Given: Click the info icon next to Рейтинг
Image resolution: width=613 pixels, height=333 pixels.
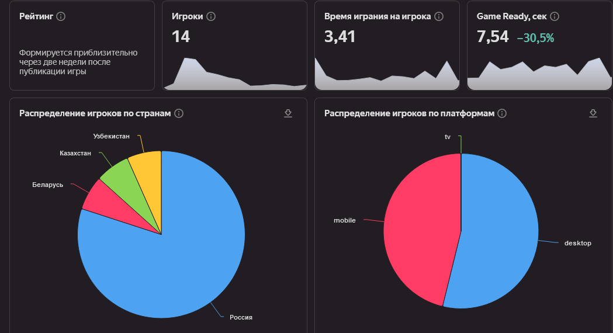Looking at the screenshot, I should point(61,16).
